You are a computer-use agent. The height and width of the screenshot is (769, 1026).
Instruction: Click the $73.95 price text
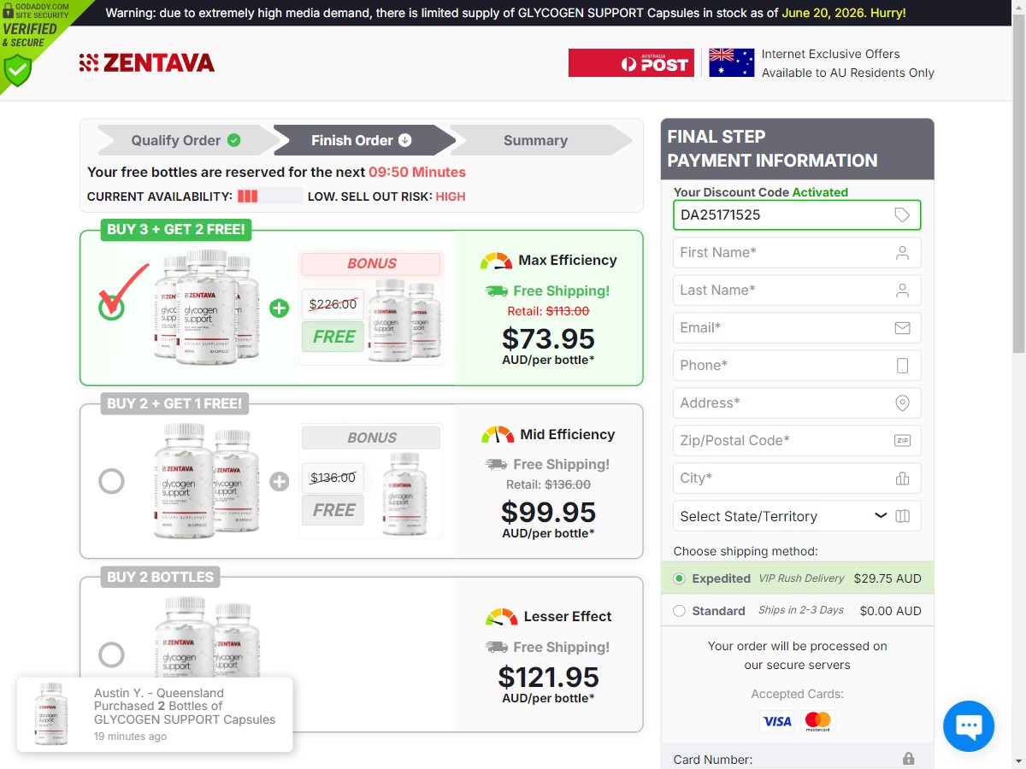(x=548, y=338)
